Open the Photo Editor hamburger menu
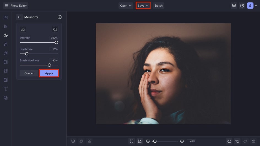260x146 pixels. point(7,5)
